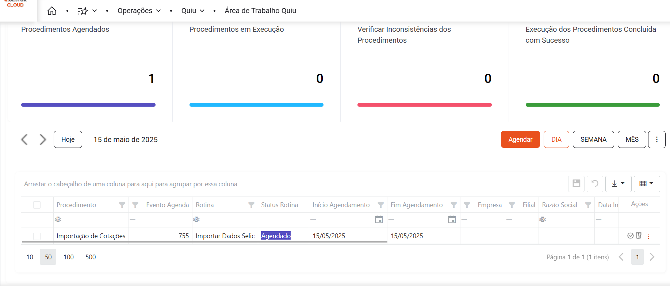Screen dimensions: 670x286
Task: Select the Importação de Cotações row checkbox
Action: tap(37, 236)
